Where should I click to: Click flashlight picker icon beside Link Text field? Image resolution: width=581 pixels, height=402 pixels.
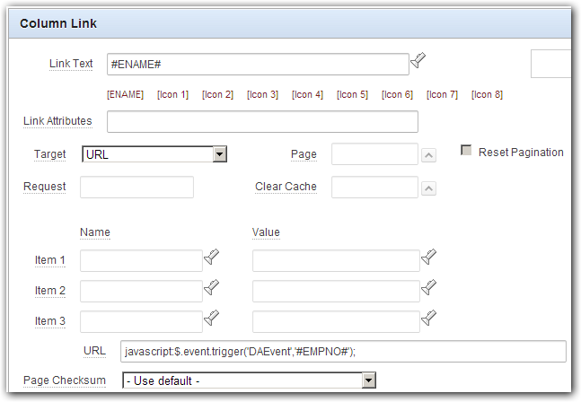pos(418,61)
